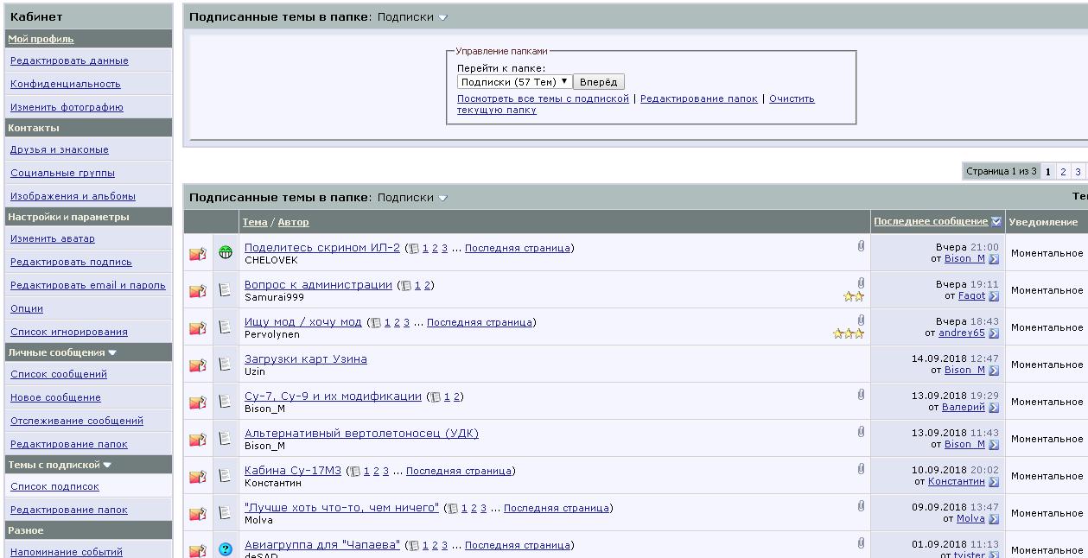Open last post icon beside andrey65
This screenshot has width=1088, height=558.
pyautogui.click(x=994, y=333)
